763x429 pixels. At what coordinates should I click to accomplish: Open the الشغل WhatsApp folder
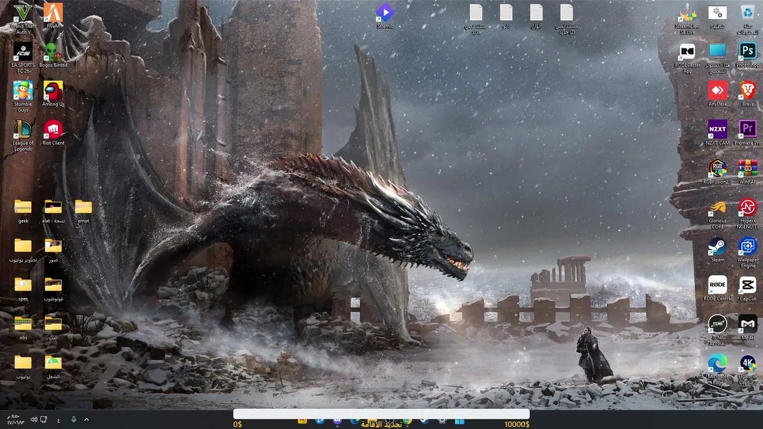point(53,366)
